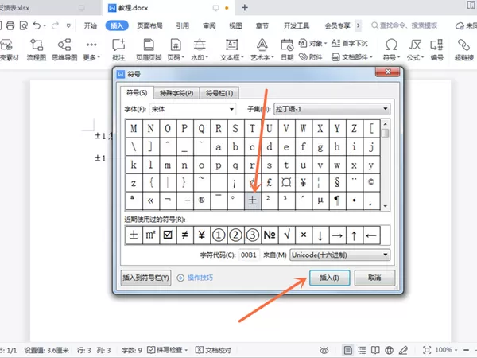Click the character code (字符代码) field
Screen dimensions: 477x358
(249, 255)
